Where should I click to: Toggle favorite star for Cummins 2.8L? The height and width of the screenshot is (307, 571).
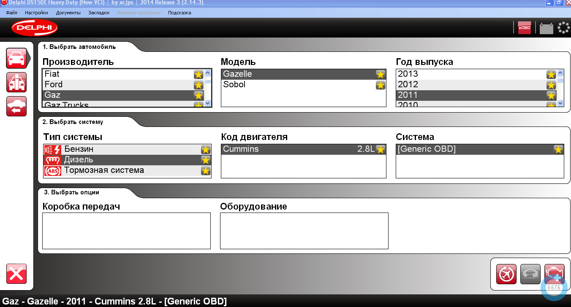coord(381,149)
